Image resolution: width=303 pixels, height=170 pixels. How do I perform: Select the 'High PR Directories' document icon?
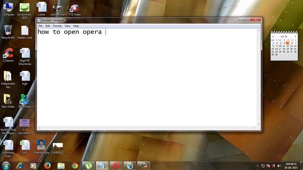25,57
